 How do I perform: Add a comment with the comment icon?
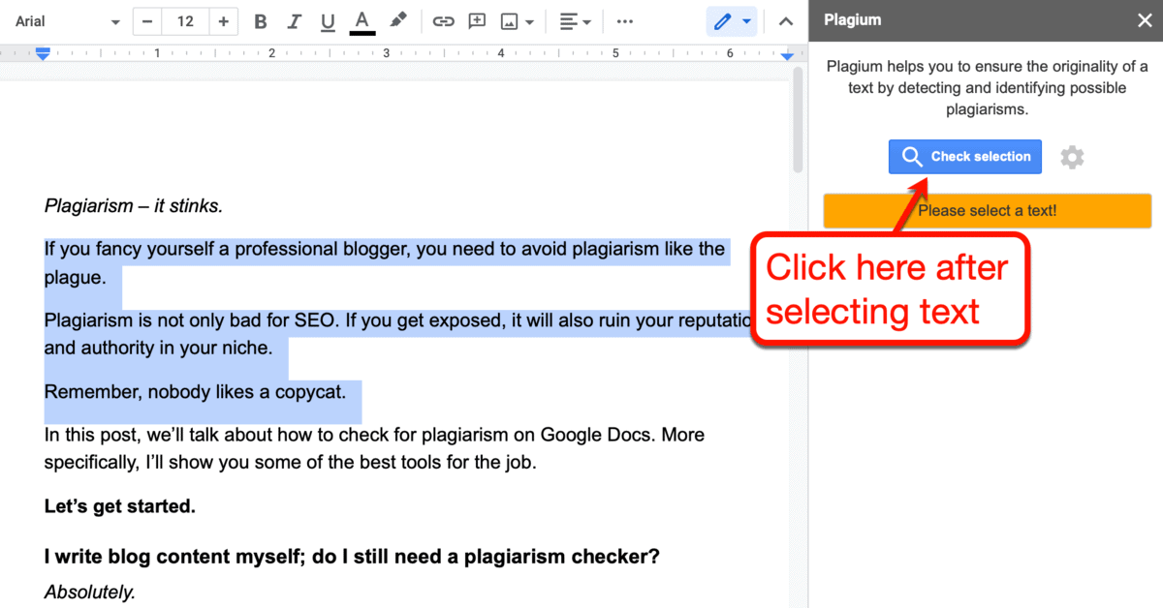click(x=476, y=21)
